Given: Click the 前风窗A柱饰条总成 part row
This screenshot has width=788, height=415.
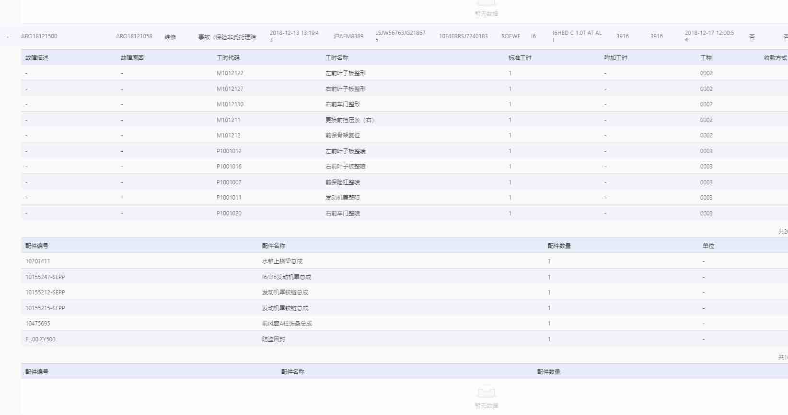Looking at the screenshot, I should pos(287,324).
